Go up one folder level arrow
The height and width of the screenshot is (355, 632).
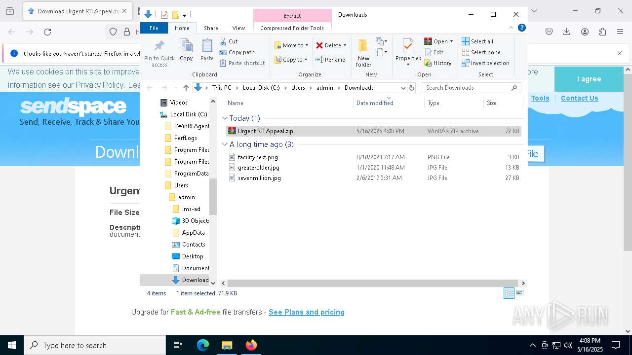186,88
